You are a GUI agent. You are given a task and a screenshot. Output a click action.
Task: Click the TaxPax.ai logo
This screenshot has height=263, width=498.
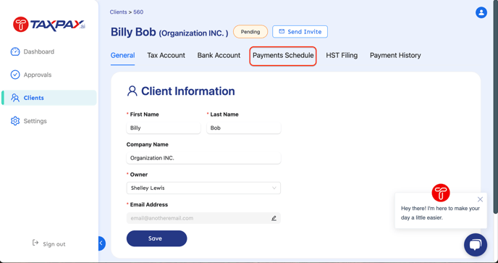49,25
